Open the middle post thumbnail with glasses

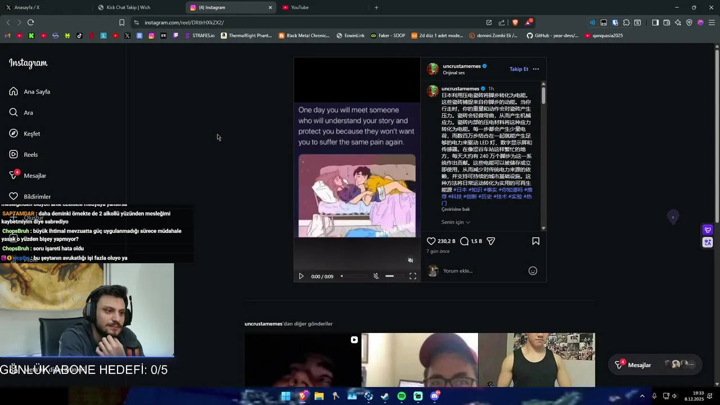click(420, 360)
